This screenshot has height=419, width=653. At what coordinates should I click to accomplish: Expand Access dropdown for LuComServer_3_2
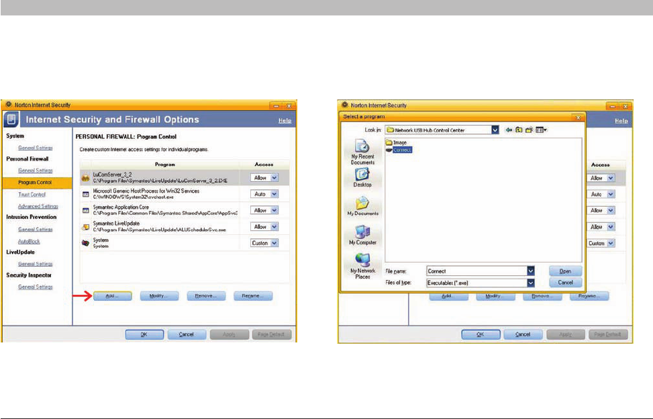(274, 178)
